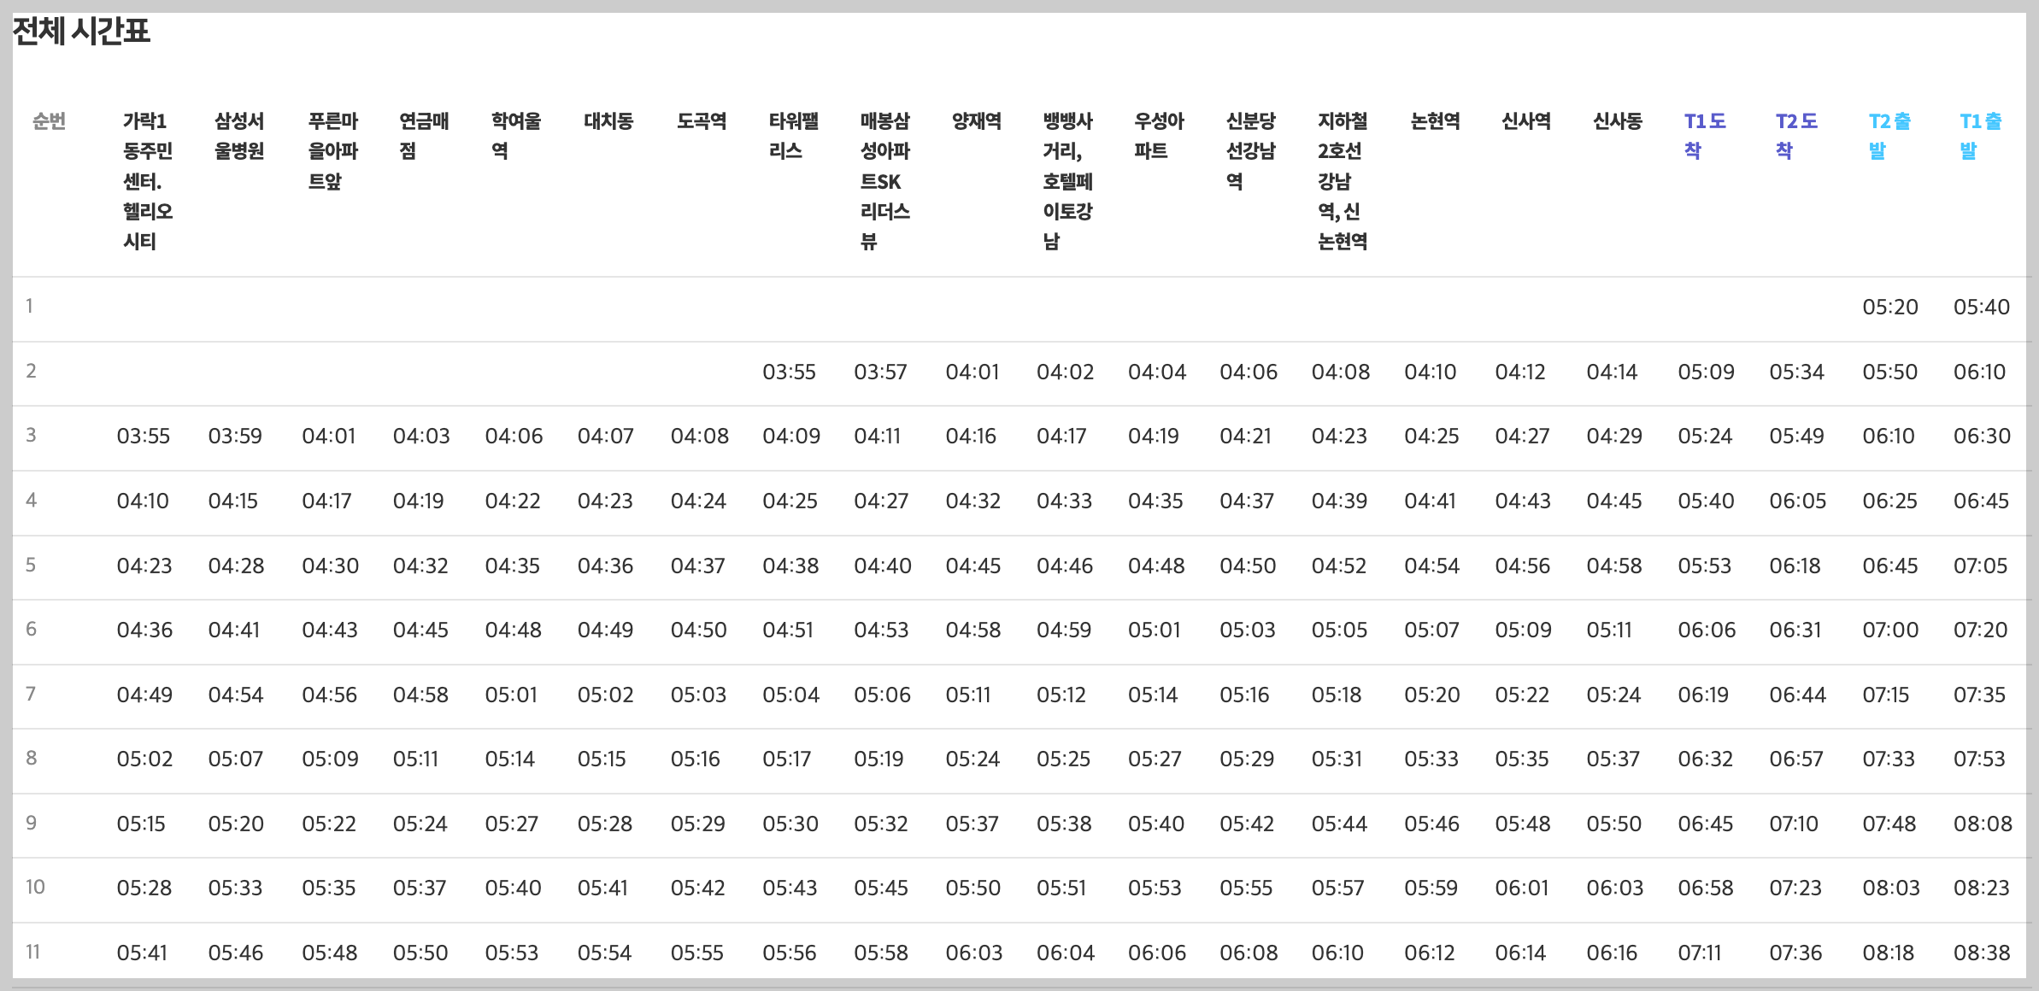2039x991 pixels.
Task: Click the 삼성서울병원 stop header
Action: click(x=238, y=136)
